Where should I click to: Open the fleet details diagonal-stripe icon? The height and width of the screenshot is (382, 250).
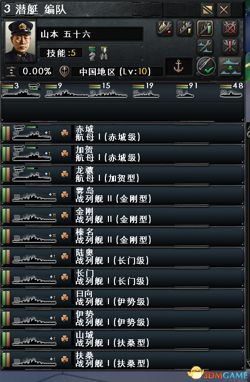pyautogui.click(x=208, y=10)
